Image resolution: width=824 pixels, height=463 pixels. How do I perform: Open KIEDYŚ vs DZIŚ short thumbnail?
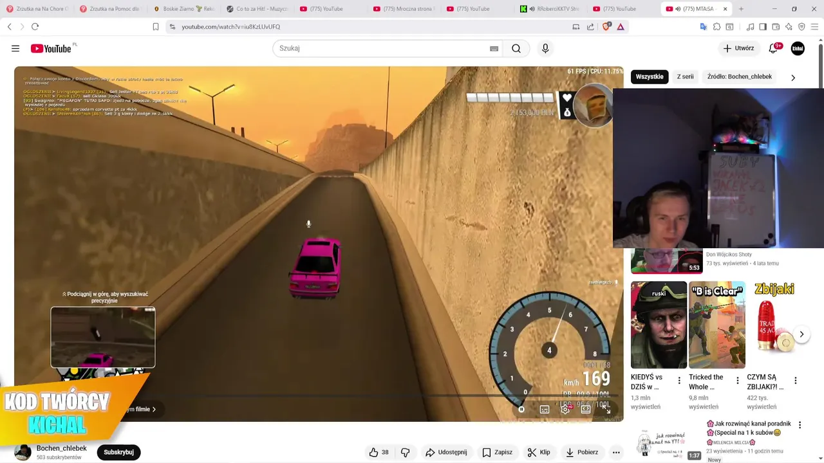(x=659, y=325)
